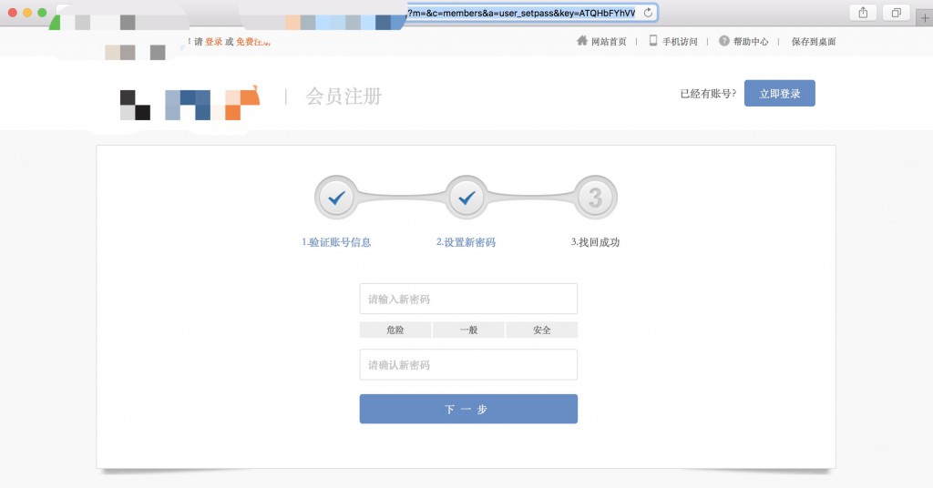Click the 登录 link in top bar
This screenshot has width=933, height=488.
(x=213, y=42)
